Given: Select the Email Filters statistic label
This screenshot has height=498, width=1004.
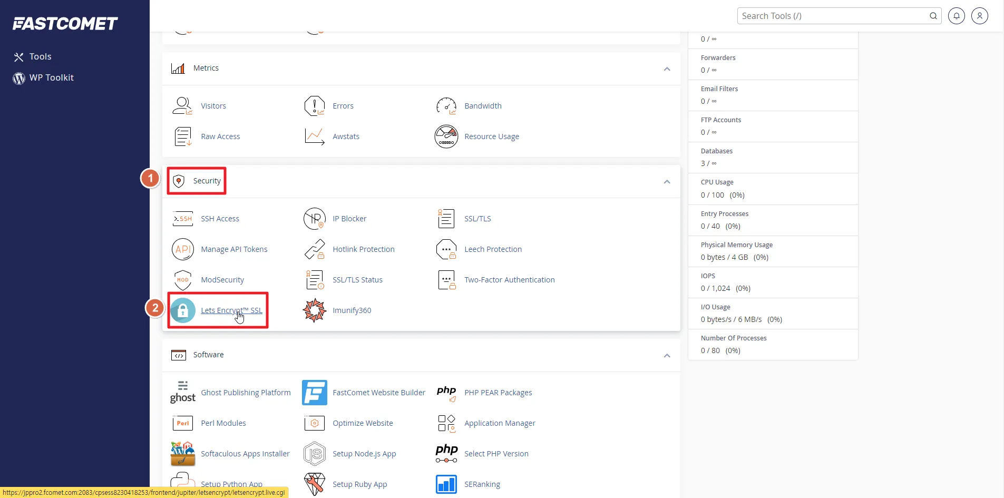Looking at the screenshot, I should tap(719, 89).
